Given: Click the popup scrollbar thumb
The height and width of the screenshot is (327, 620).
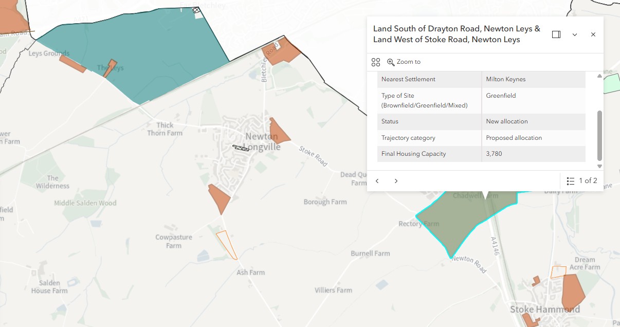Looking at the screenshot, I should click(x=599, y=135).
